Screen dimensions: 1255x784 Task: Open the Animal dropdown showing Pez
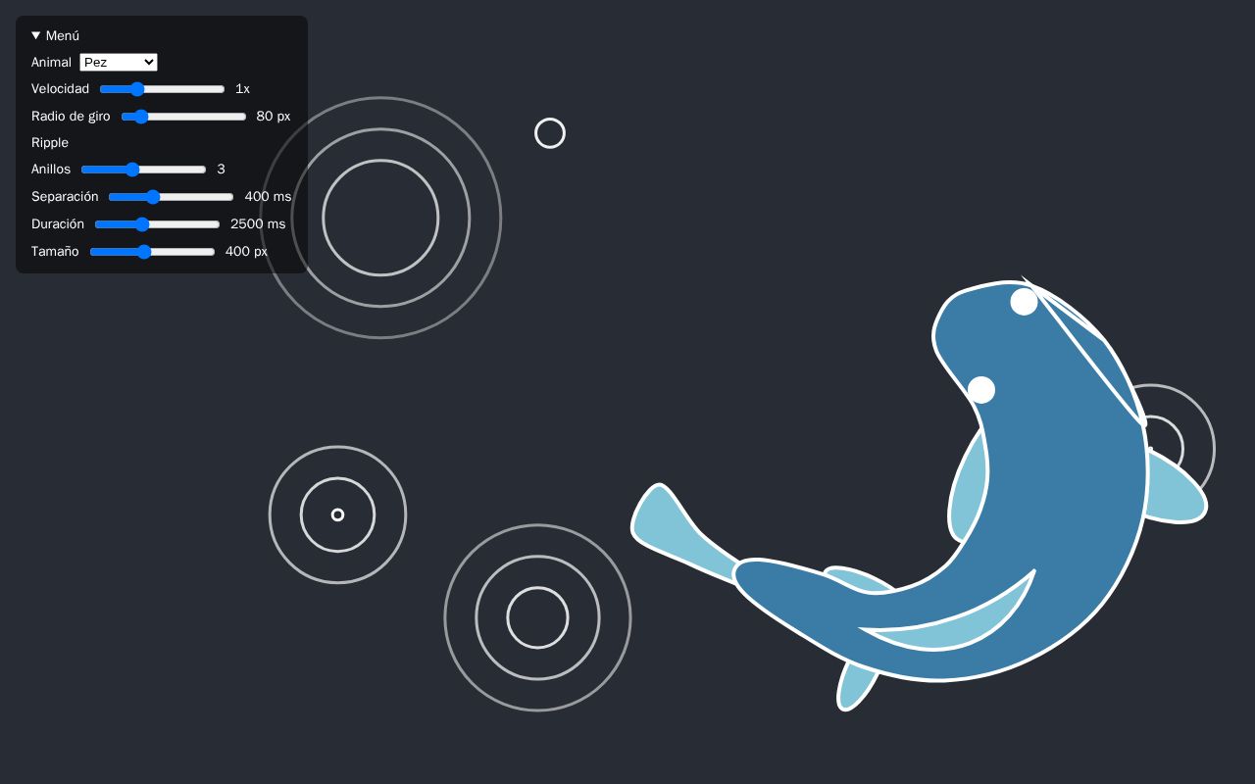(119, 62)
